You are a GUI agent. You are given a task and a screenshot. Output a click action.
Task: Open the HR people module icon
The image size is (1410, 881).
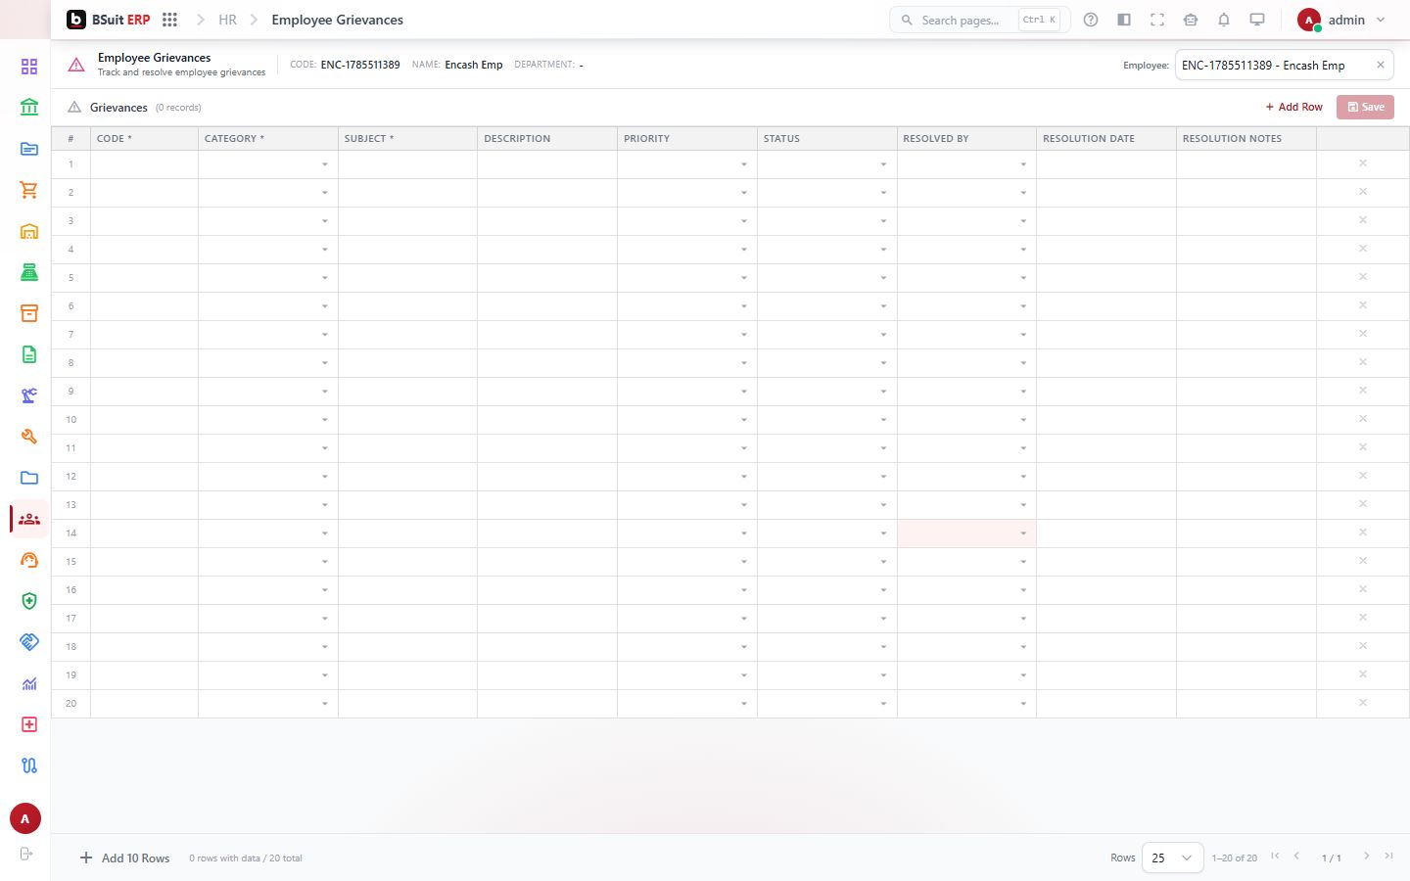click(29, 519)
